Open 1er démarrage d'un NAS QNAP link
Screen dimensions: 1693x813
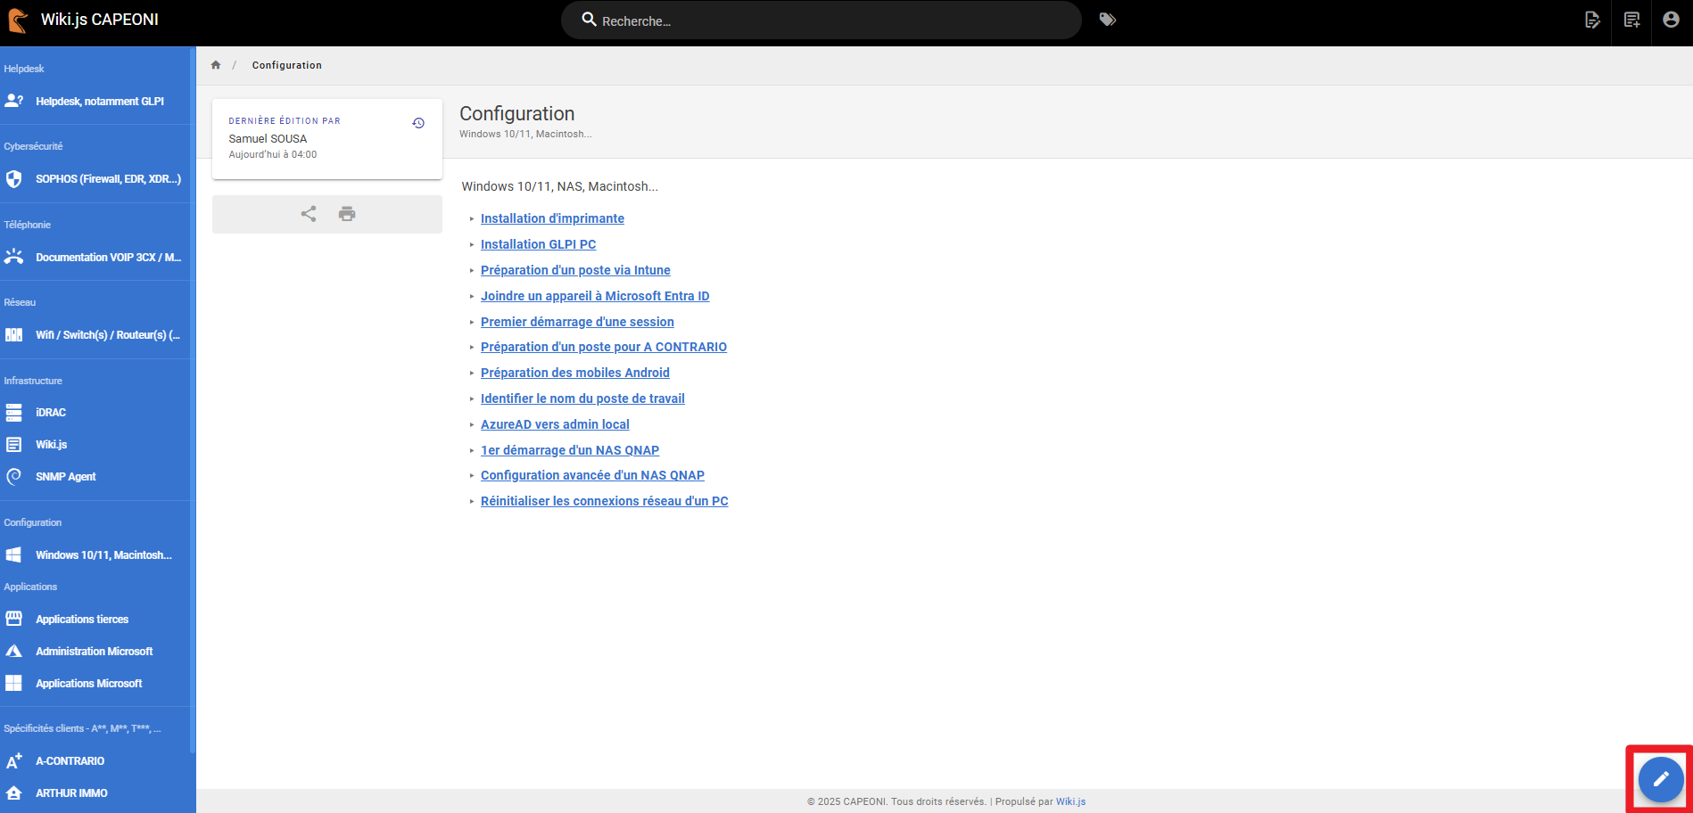[x=570, y=450]
